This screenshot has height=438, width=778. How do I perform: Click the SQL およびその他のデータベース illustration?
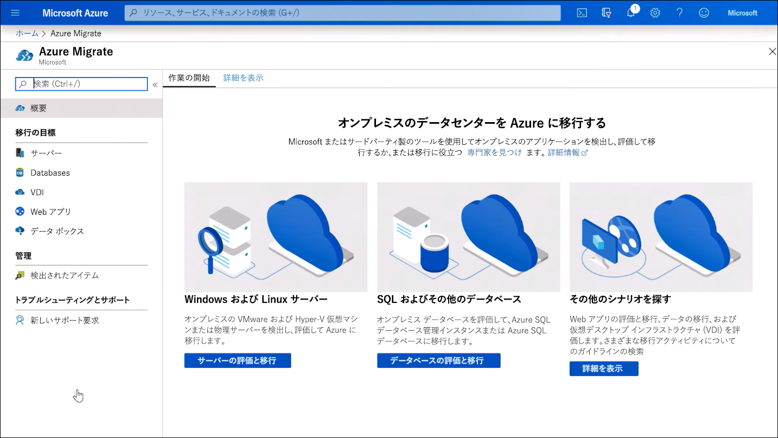click(x=468, y=237)
